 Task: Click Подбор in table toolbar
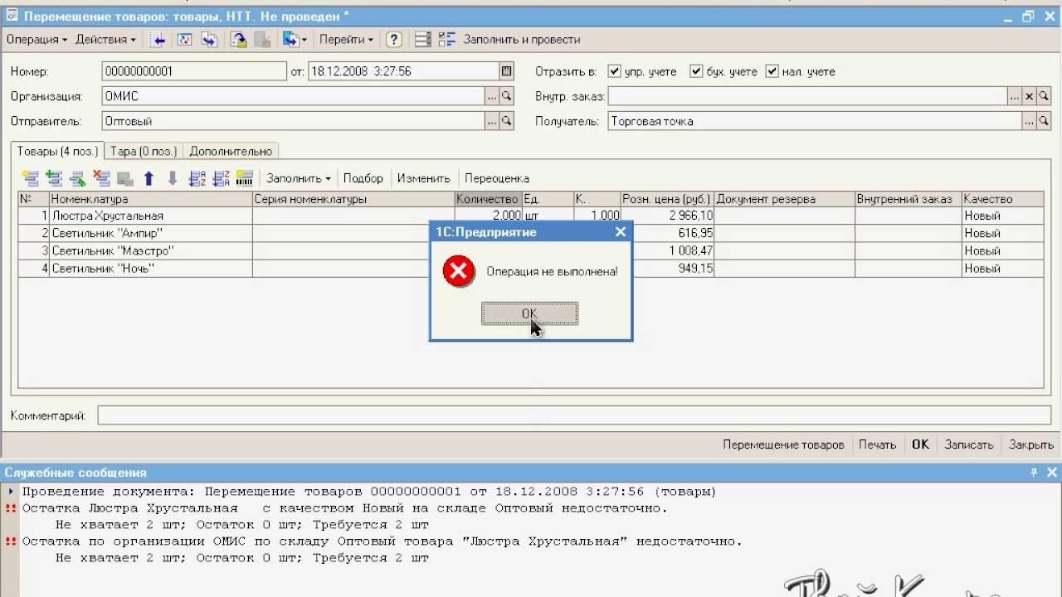pos(363,178)
